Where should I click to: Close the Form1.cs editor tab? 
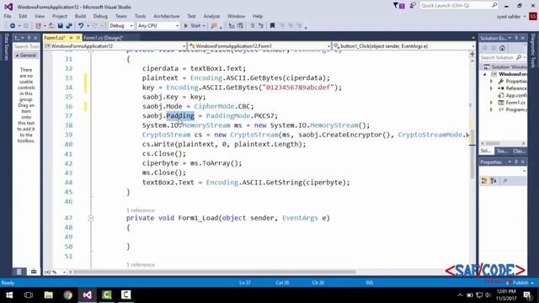[78, 37]
